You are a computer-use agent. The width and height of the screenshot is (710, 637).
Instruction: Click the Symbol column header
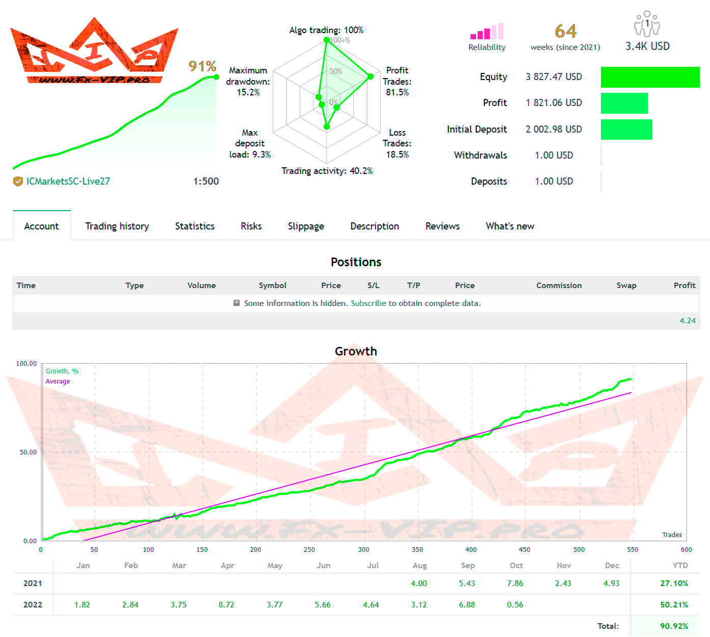[272, 286]
